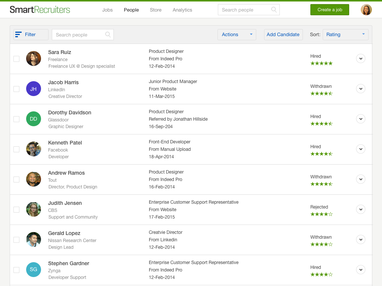382x286 pixels.
Task: Click the DD avatar for Dorothy Davidson
Action: click(34, 119)
